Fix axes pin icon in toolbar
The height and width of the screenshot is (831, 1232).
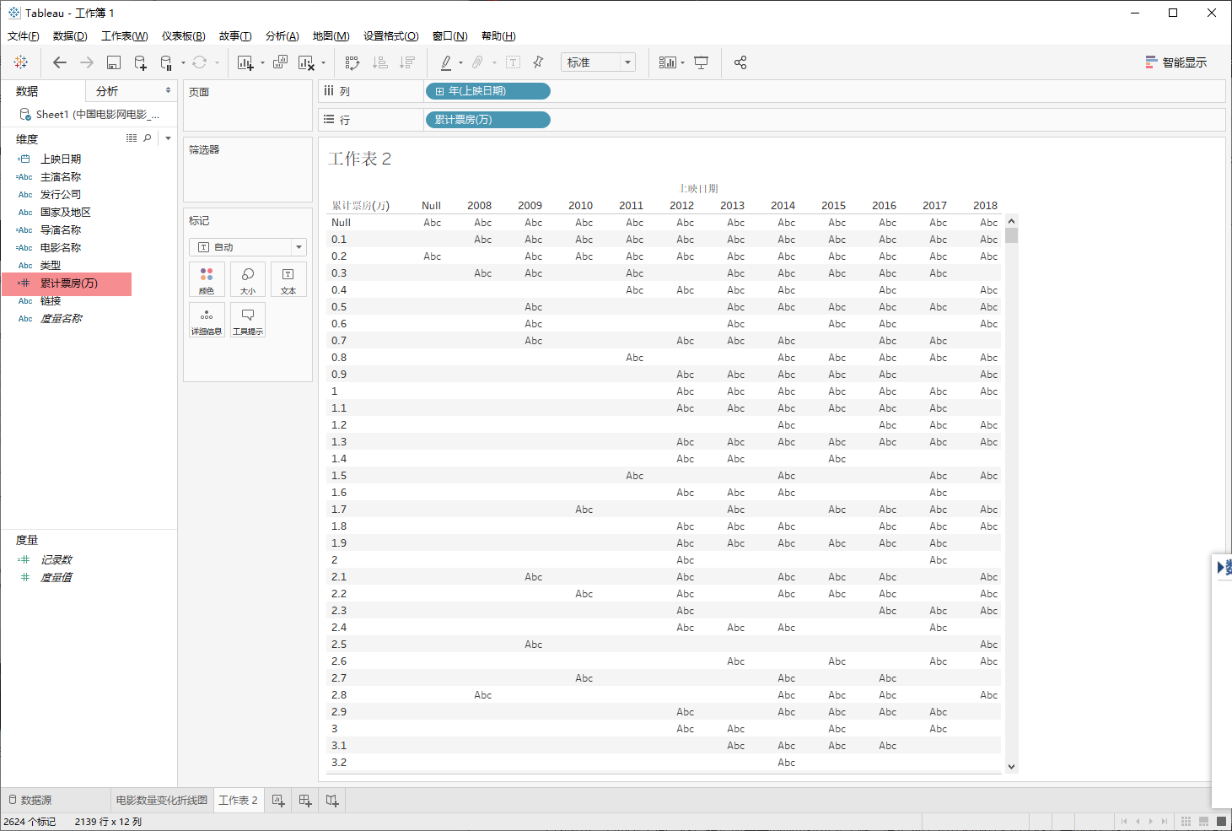(538, 62)
